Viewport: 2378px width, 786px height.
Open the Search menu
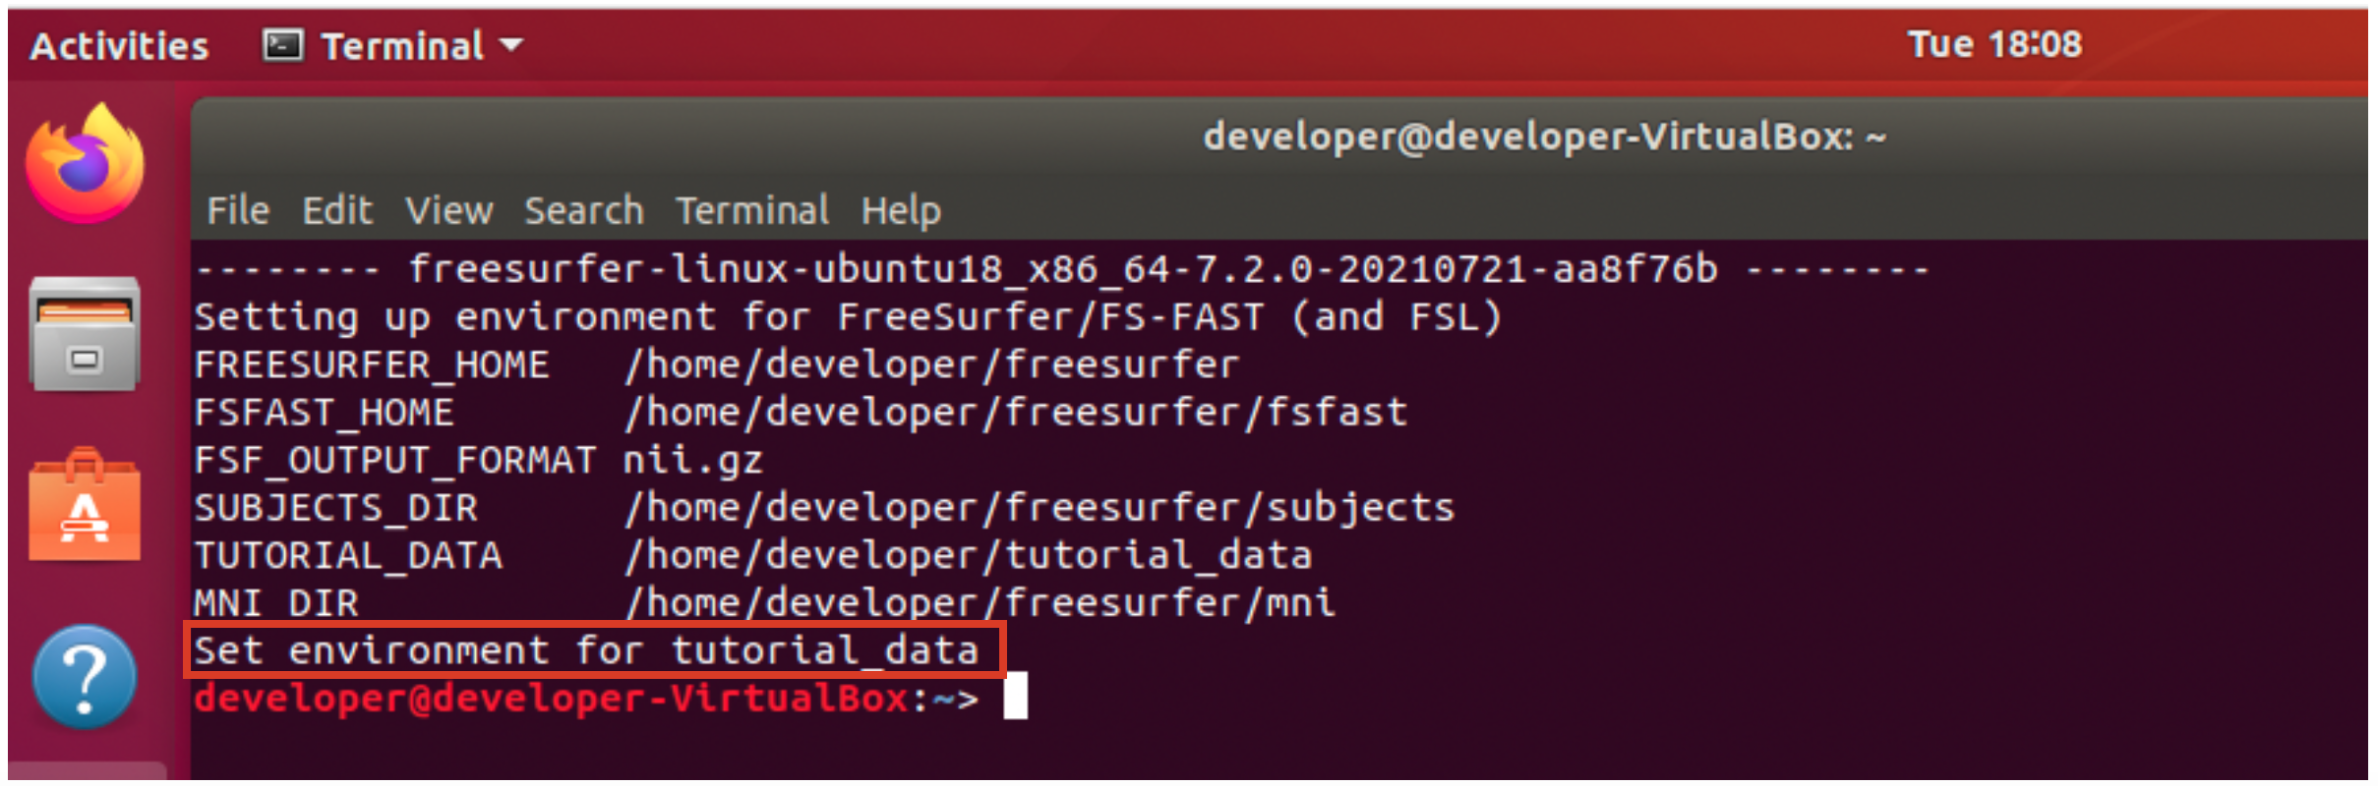click(x=583, y=210)
